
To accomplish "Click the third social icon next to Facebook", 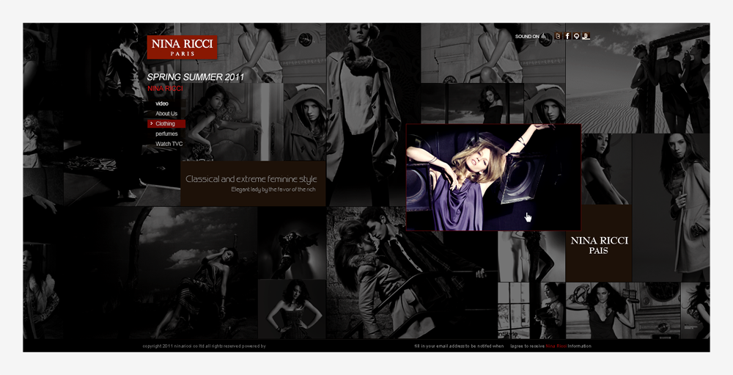I will coord(576,36).
